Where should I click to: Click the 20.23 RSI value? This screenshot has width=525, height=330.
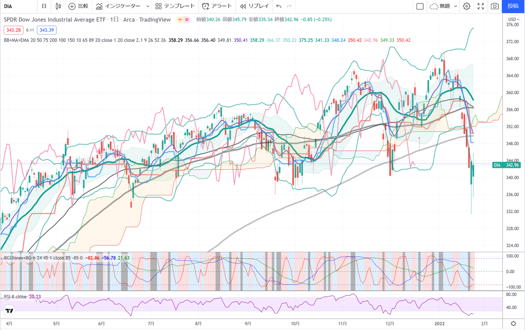35,296
